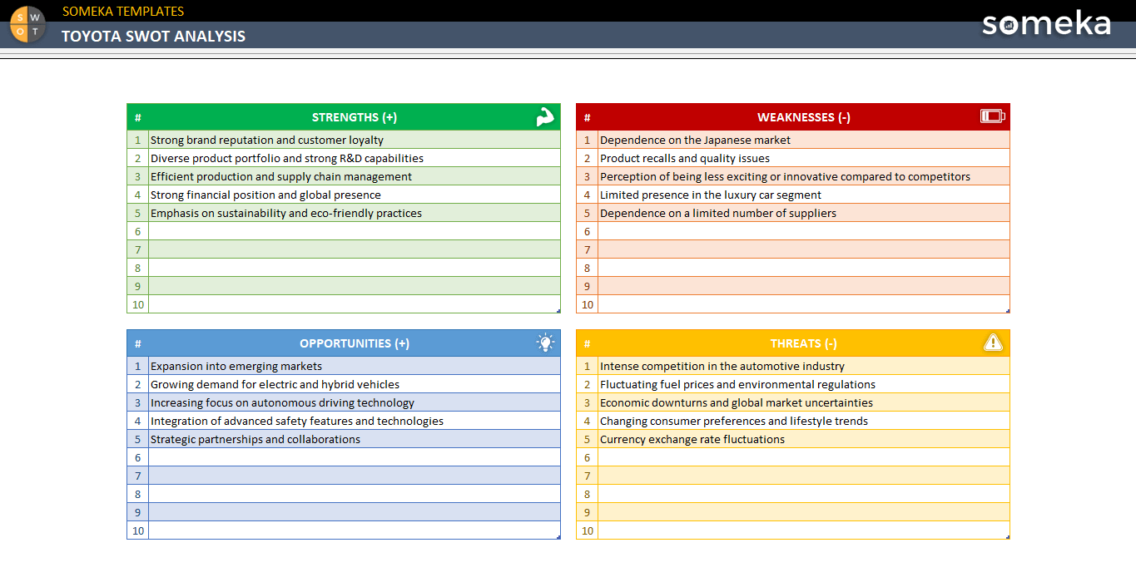Select 'Dependence on a limited number of suppliers'
Image resolution: width=1136 pixels, height=582 pixels.
(804, 213)
